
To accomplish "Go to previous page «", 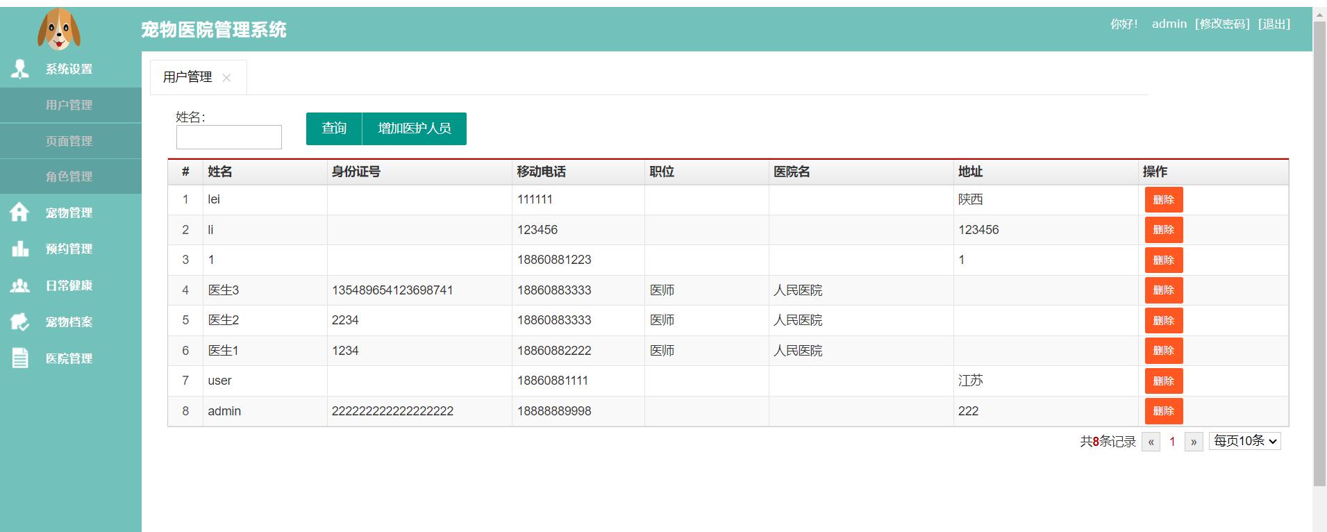I will pyautogui.click(x=1151, y=442).
